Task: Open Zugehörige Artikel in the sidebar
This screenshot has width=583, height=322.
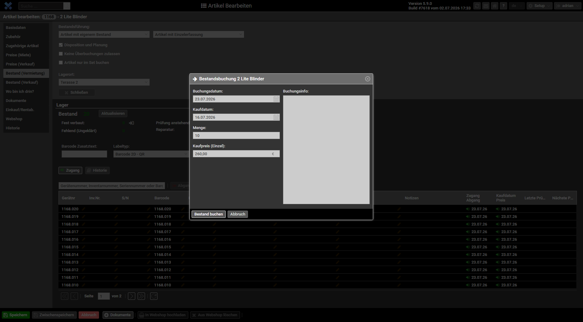Action: point(26,46)
